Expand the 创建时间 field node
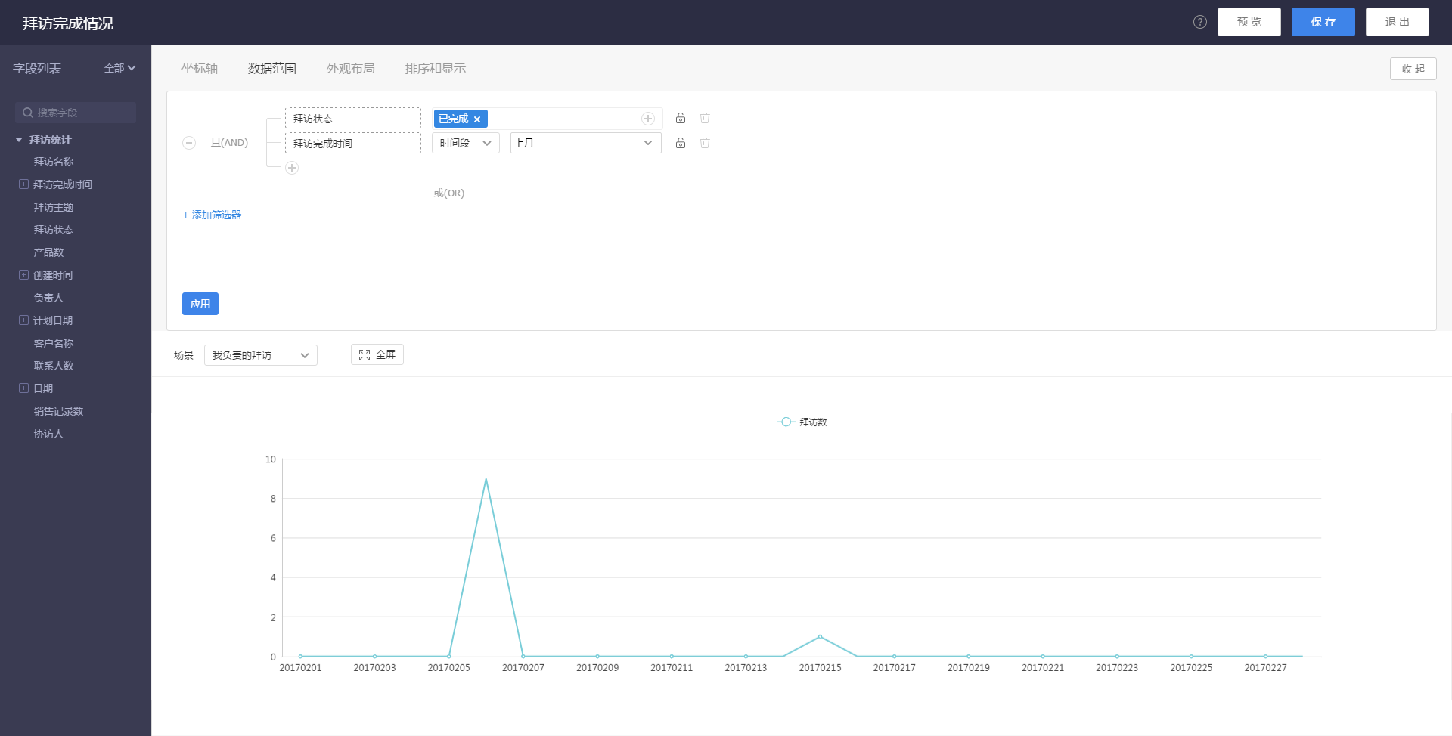 click(23, 275)
